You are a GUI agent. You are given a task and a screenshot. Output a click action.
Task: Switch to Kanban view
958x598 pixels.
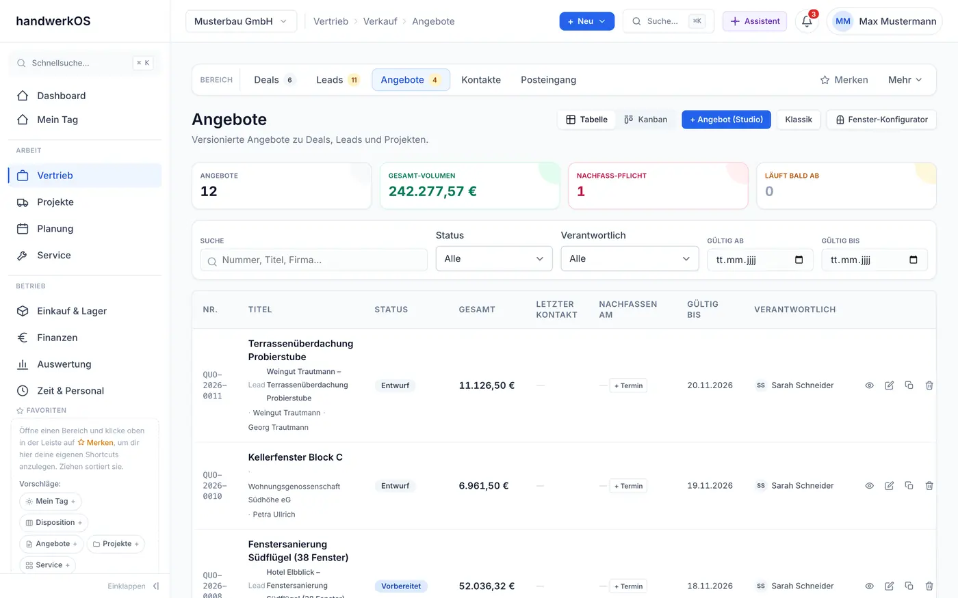pos(645,120)
